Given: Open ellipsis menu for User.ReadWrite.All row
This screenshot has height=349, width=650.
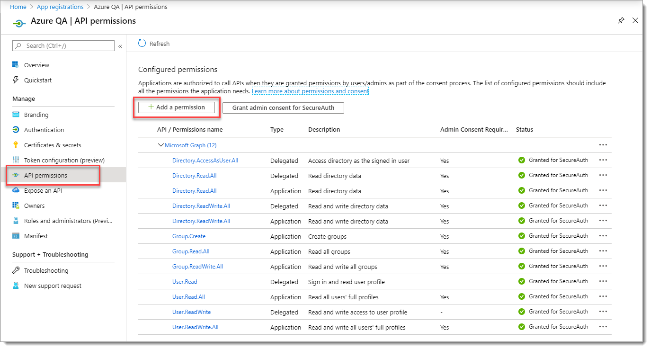Looking at the screenshot, I should [x=603, y=327].
